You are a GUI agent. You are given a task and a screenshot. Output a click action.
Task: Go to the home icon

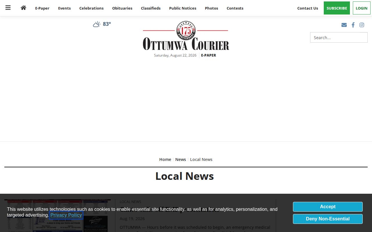24,8
